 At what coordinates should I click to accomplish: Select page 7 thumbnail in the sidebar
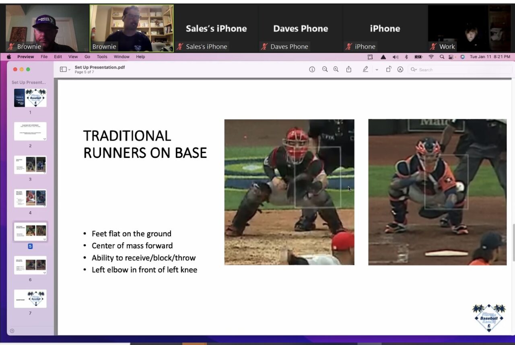(x=30, y=298)
